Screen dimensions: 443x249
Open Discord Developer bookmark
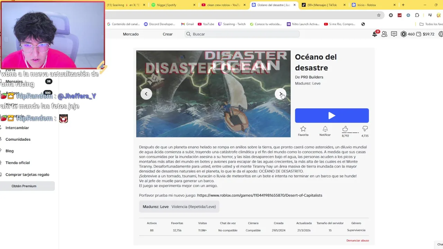pyautogui.click(x=160, y=24)
